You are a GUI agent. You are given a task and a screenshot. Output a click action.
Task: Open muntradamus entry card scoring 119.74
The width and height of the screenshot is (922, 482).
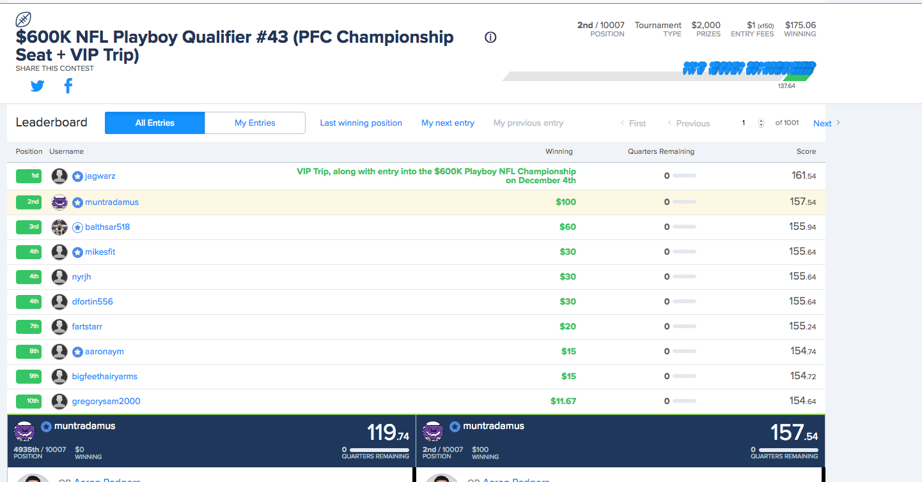click(211, 441)
